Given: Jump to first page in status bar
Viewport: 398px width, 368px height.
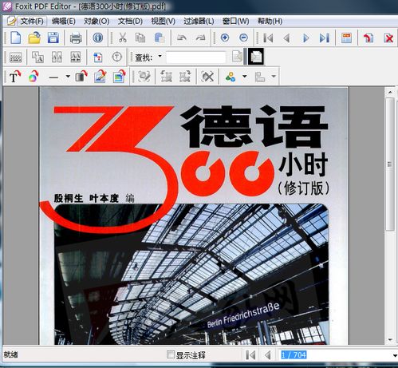Looking at the screenshot, I should (250, 354).
